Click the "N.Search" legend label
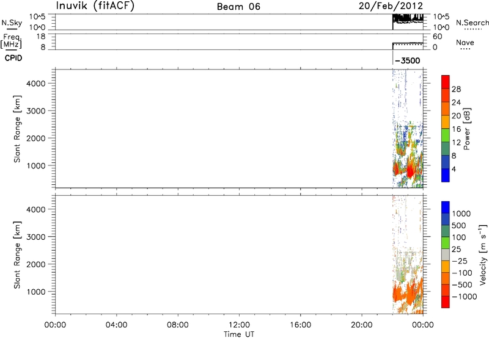The image size is (489, 338). (472, 23)
